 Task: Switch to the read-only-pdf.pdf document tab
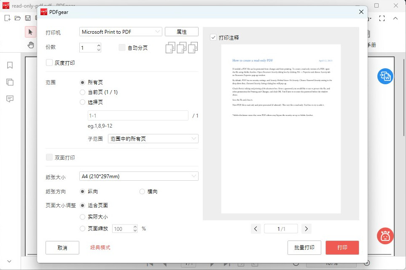(x=23, y=5)
